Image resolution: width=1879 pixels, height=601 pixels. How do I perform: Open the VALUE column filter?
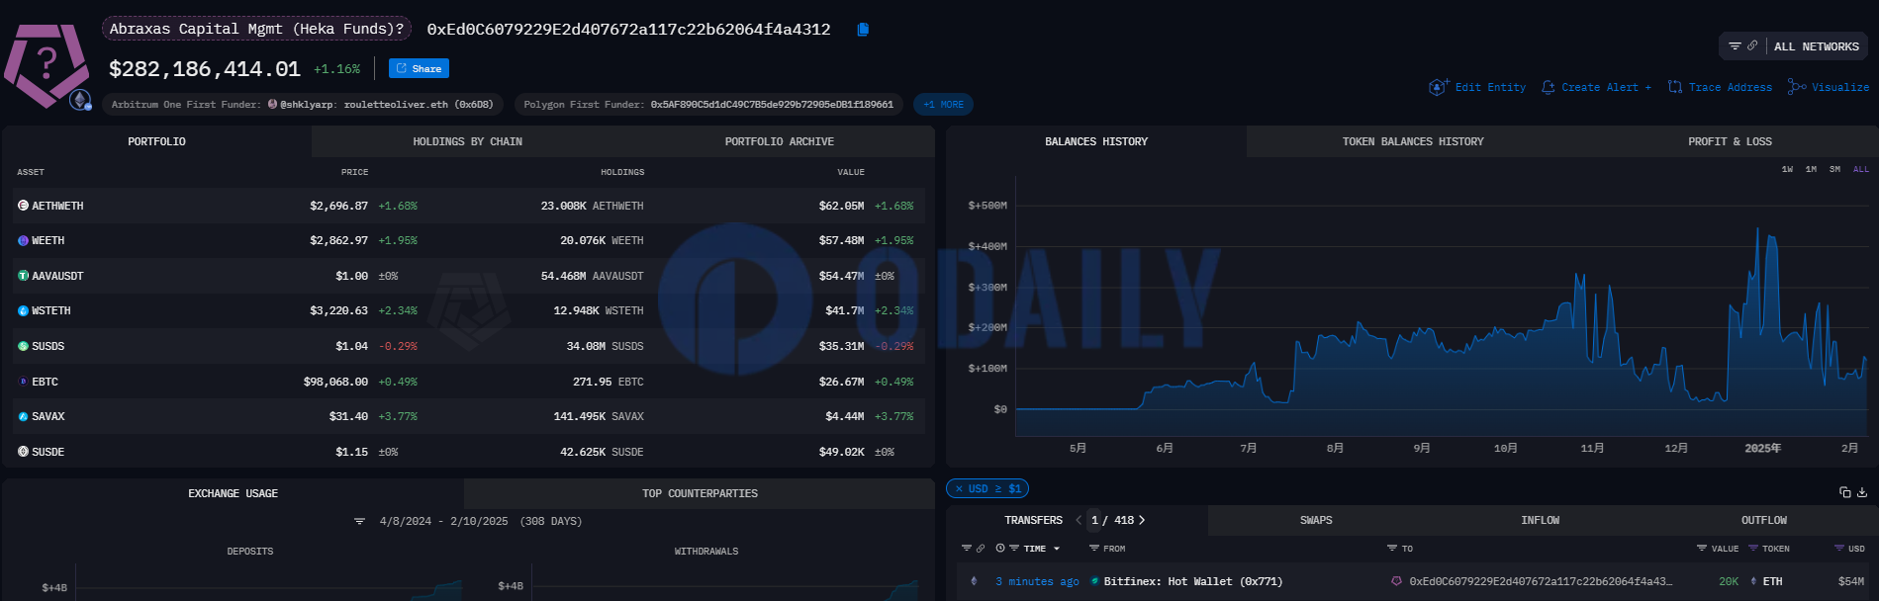pyautogui.click(x=1702, y=549)
